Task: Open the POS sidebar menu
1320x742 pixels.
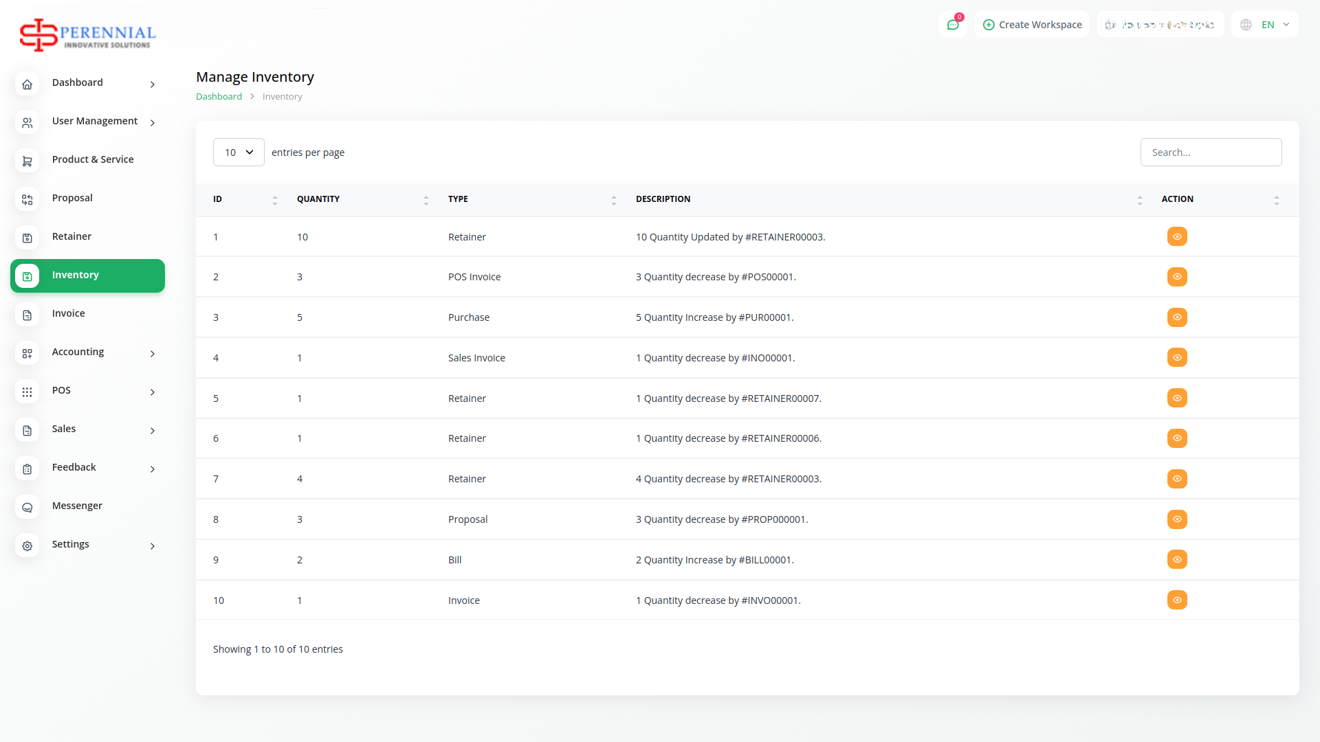Action: 61,390
